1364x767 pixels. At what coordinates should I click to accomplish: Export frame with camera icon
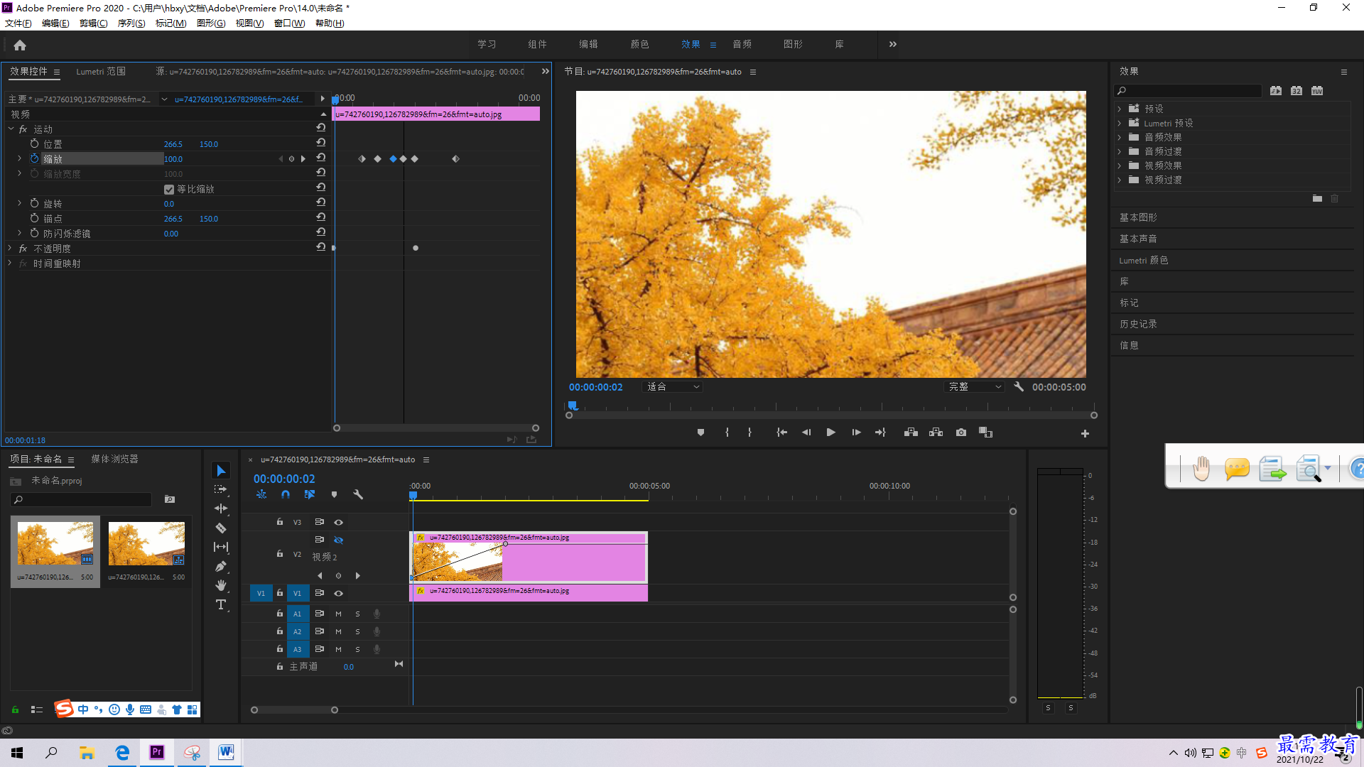(961, 433)
